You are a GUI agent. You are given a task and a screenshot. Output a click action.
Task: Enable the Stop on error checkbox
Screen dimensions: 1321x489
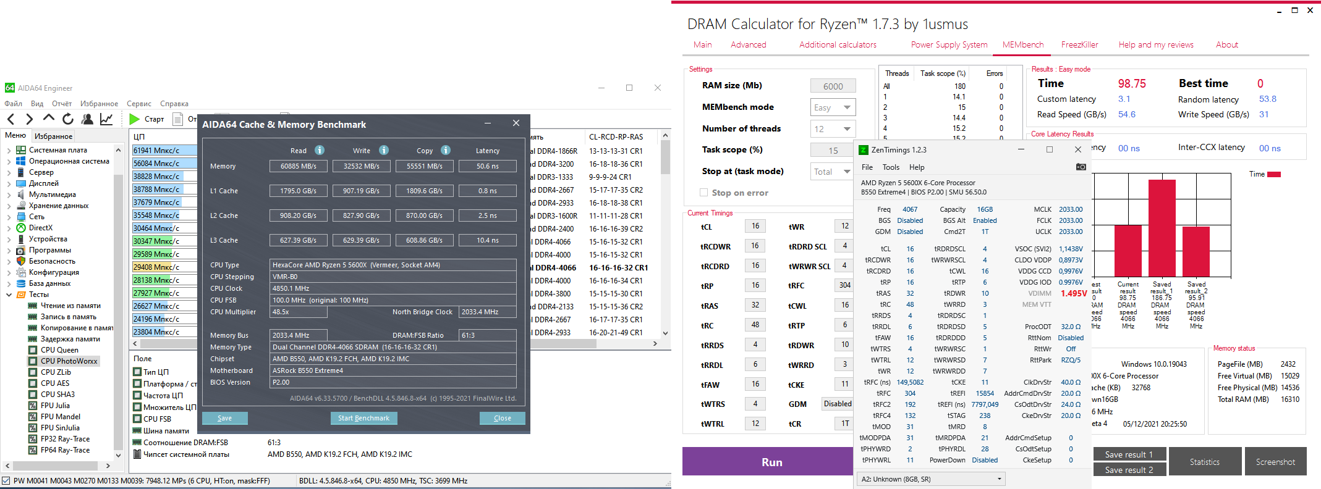703,193
